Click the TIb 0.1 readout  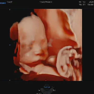(82, 5)
